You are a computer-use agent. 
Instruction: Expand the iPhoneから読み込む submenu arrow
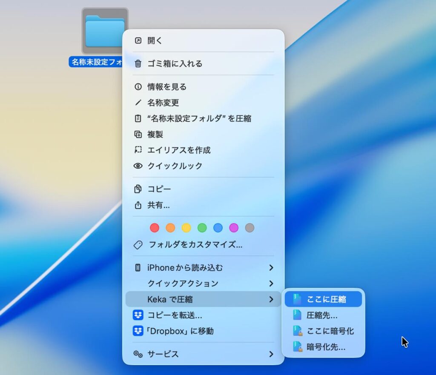point(271,268)
